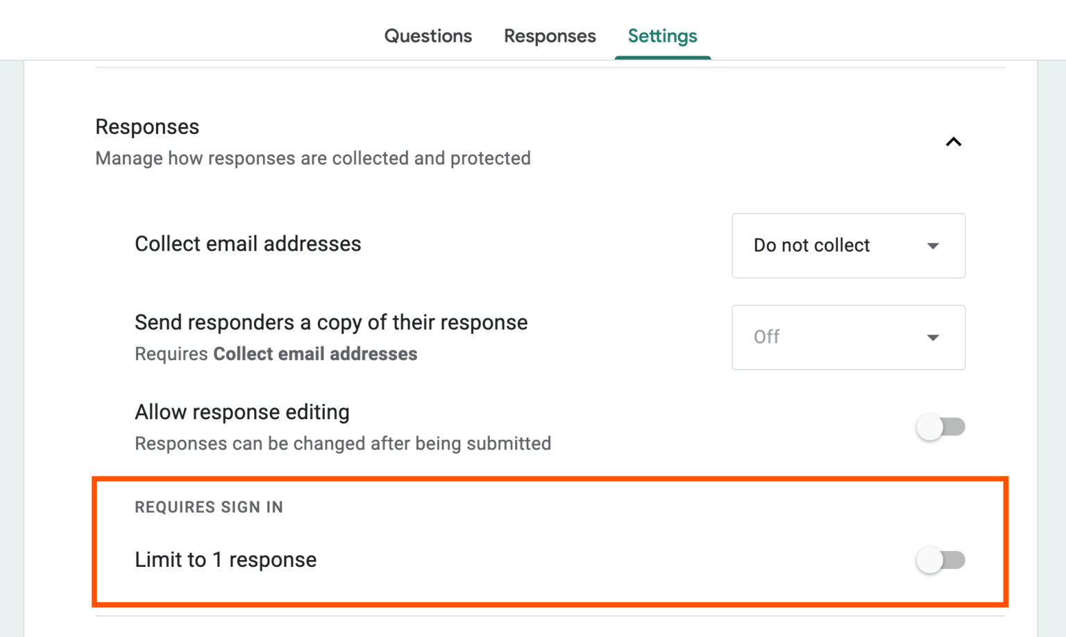Screen dimensions: 1066x637
Task: Toggle response editing off position switch
Action: point(941,427)
